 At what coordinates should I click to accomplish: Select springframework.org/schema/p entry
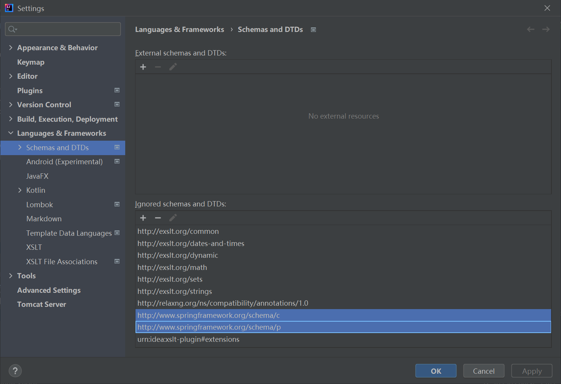pos(343,327)
